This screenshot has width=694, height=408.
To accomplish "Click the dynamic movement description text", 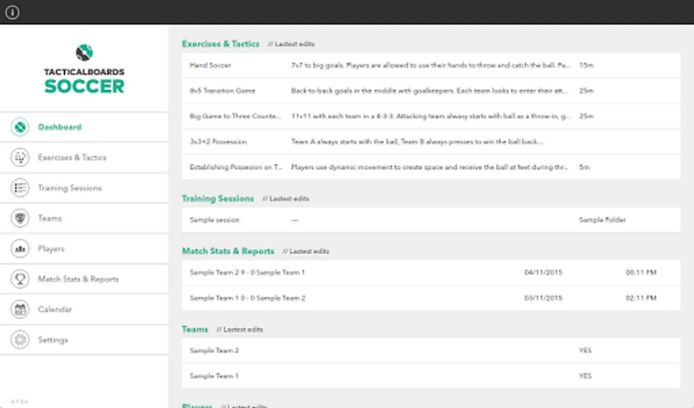I will coord(429,167).
